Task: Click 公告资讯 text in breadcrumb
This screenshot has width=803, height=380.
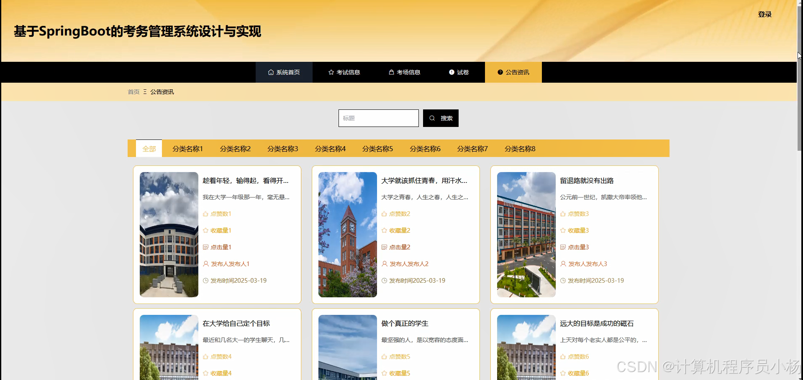Action: [x=162, y=92]
